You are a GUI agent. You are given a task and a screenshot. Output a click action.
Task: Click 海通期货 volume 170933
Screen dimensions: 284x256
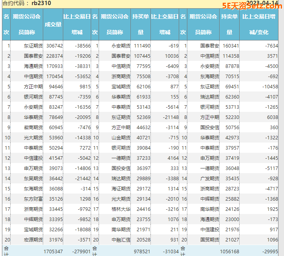pyautogui.click(x=55, y=66)
